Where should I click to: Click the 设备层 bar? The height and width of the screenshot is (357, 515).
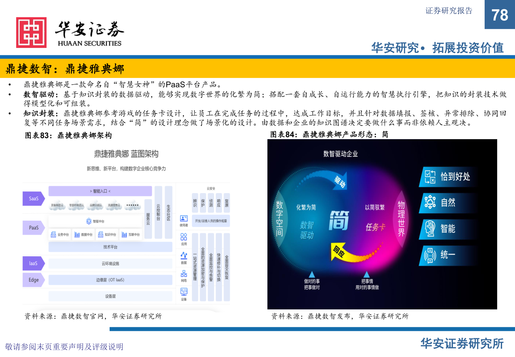click(x=110, y=296)
